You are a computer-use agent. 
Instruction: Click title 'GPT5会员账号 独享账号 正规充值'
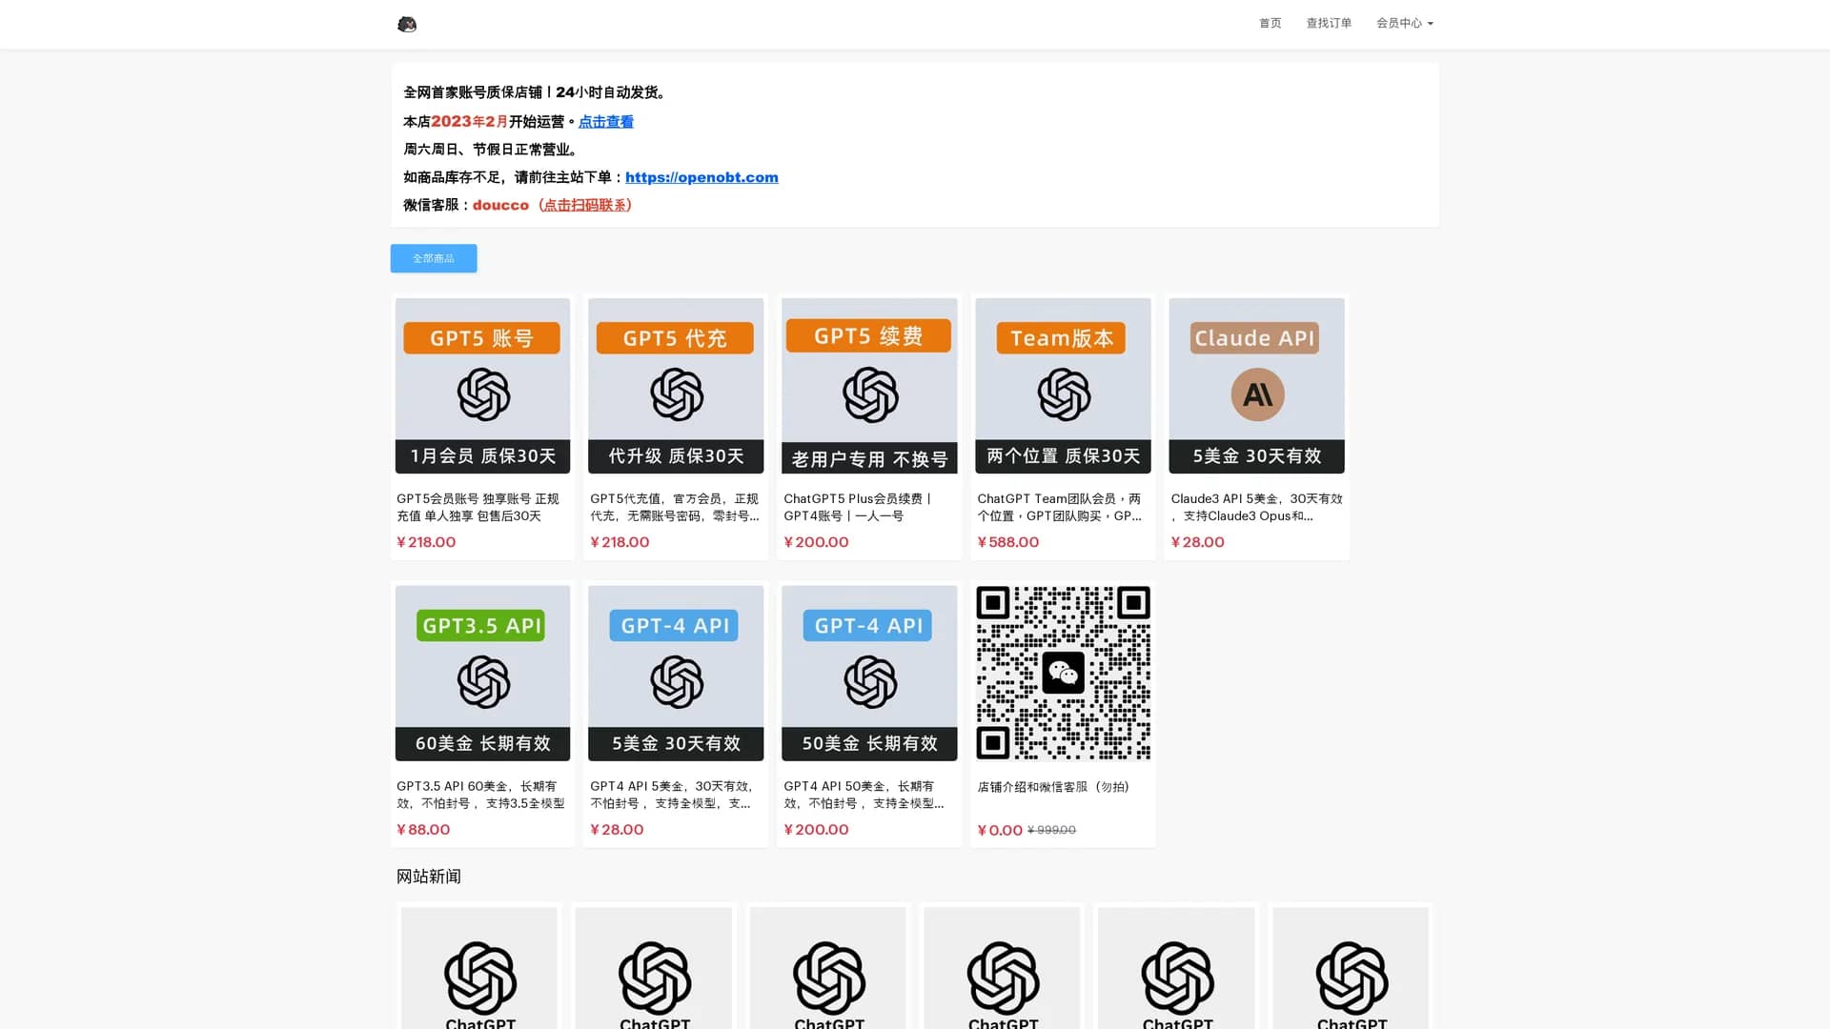(478, 507)
